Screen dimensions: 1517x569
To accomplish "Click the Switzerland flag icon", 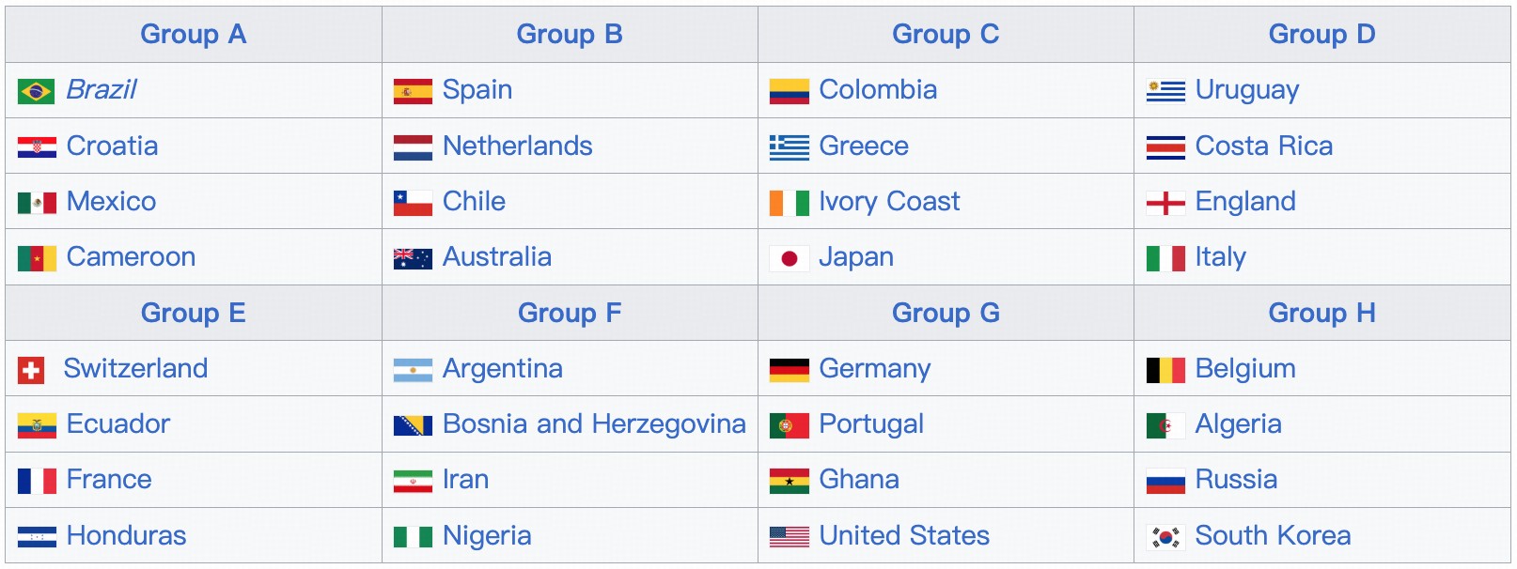I will (x=31, y=370).
